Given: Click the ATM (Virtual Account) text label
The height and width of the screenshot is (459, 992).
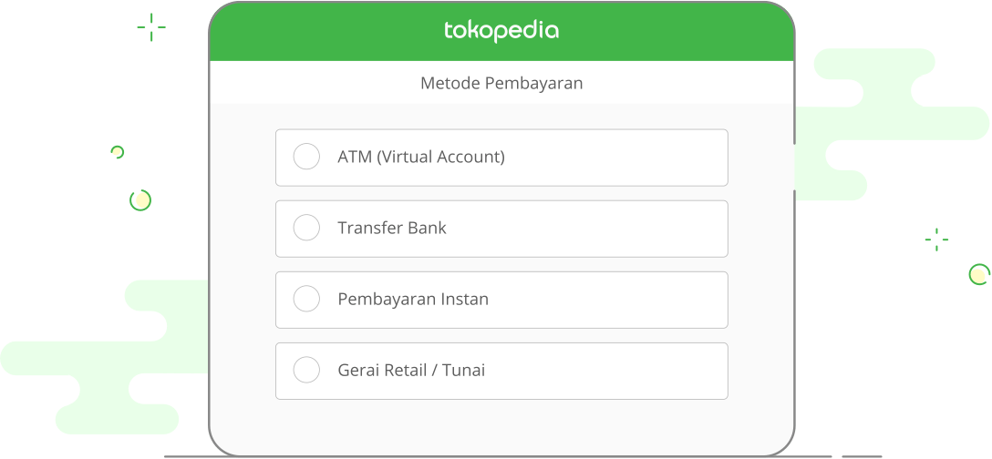Looking at the screenshot, I should pyautogui.click(x=421, y=157).
